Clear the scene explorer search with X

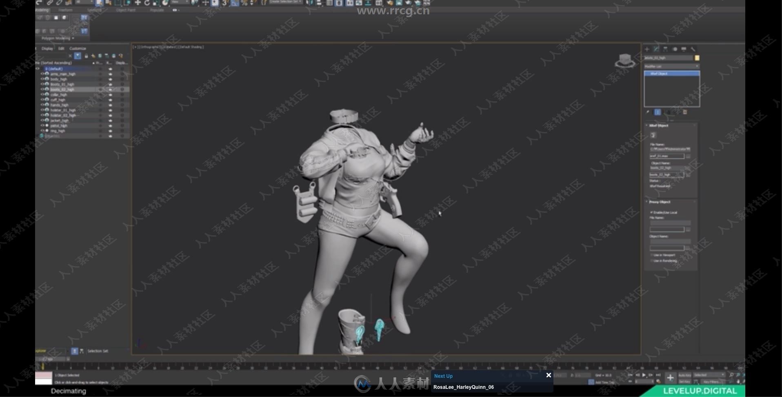pyautogui.click(x=70, y=56)
